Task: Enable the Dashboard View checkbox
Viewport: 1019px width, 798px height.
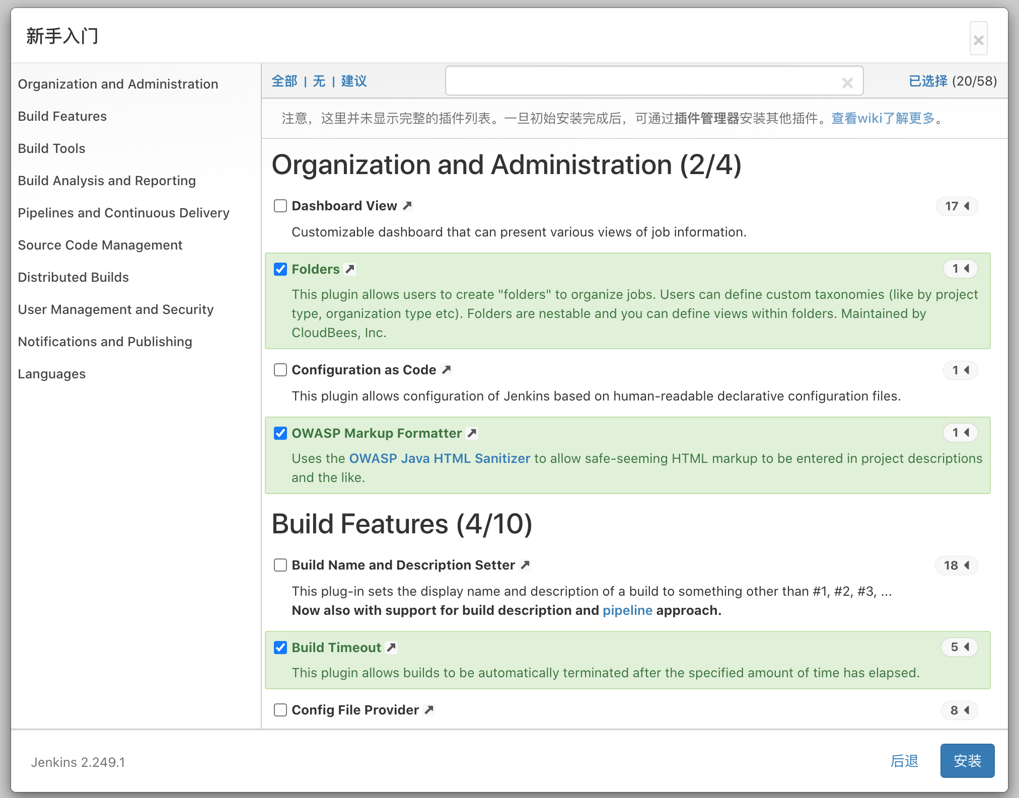Action: [280, 205]
